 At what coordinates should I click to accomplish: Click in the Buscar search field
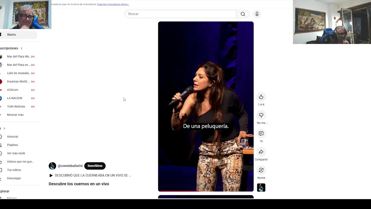pyautogui.click(x=181, y=14)
